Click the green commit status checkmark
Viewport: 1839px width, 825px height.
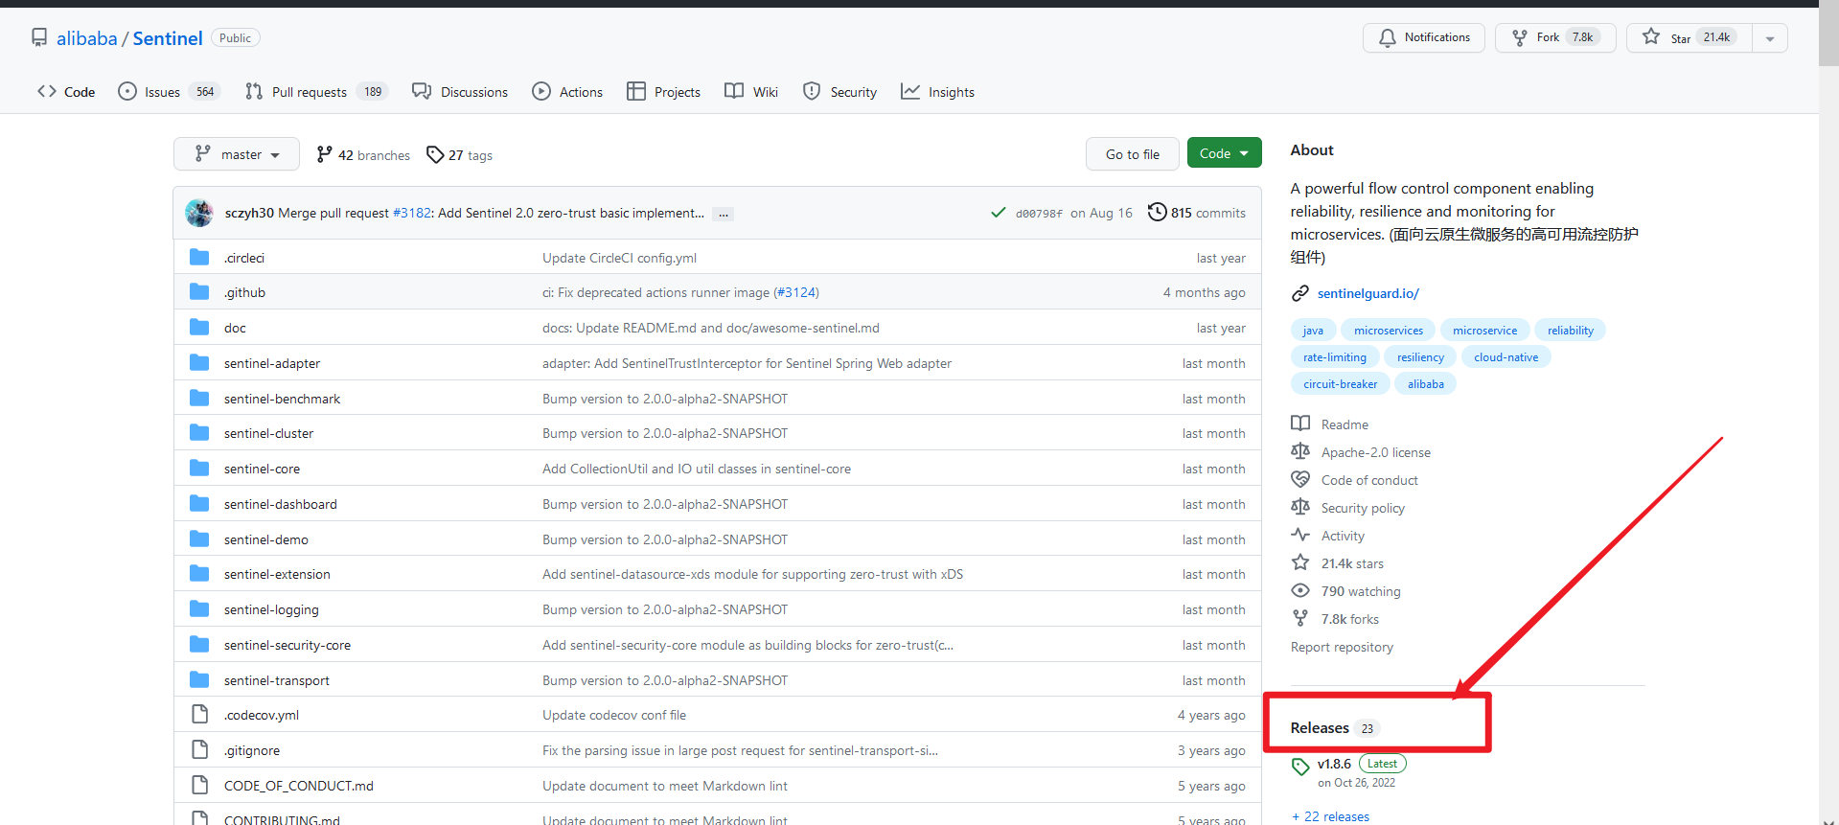pos(999,213)
